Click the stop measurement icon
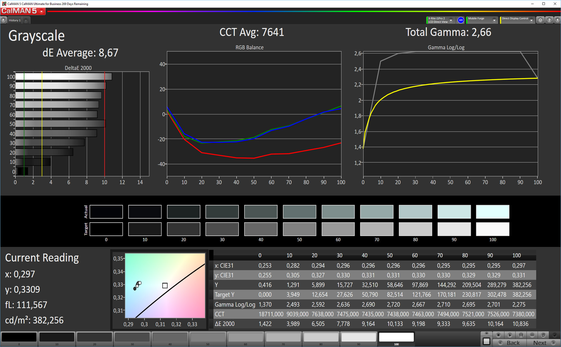This screenshot has width=561, height=347. tap(498, 335)
